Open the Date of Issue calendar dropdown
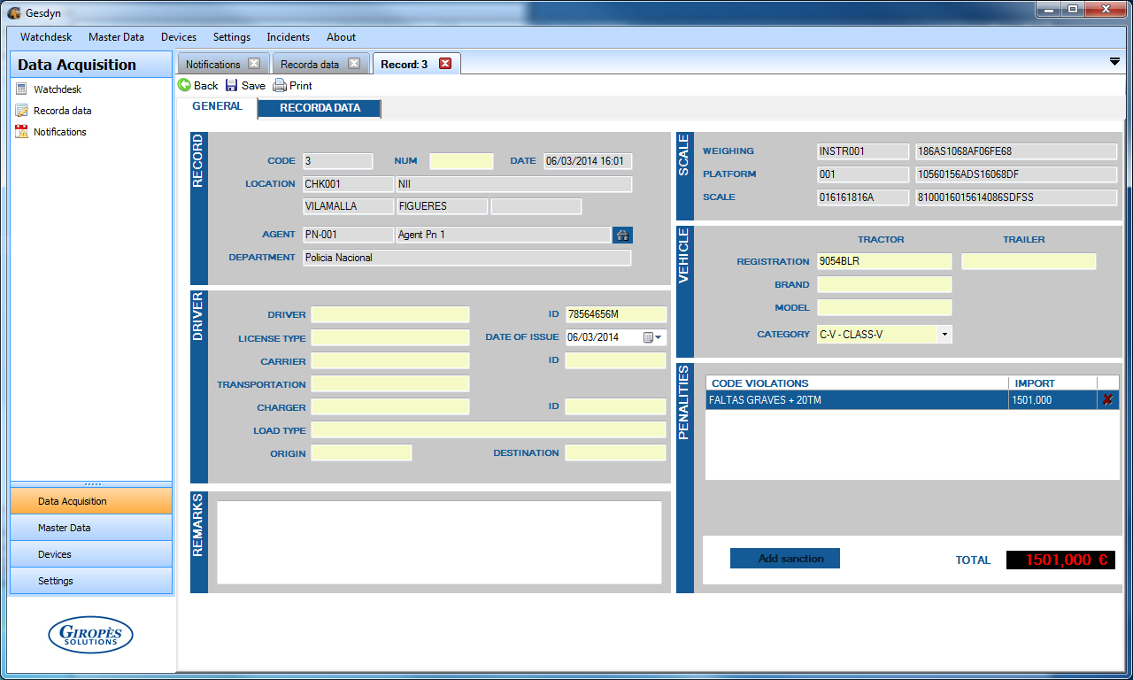Screen dimensions: 1133x680 [x=652, y=337]
